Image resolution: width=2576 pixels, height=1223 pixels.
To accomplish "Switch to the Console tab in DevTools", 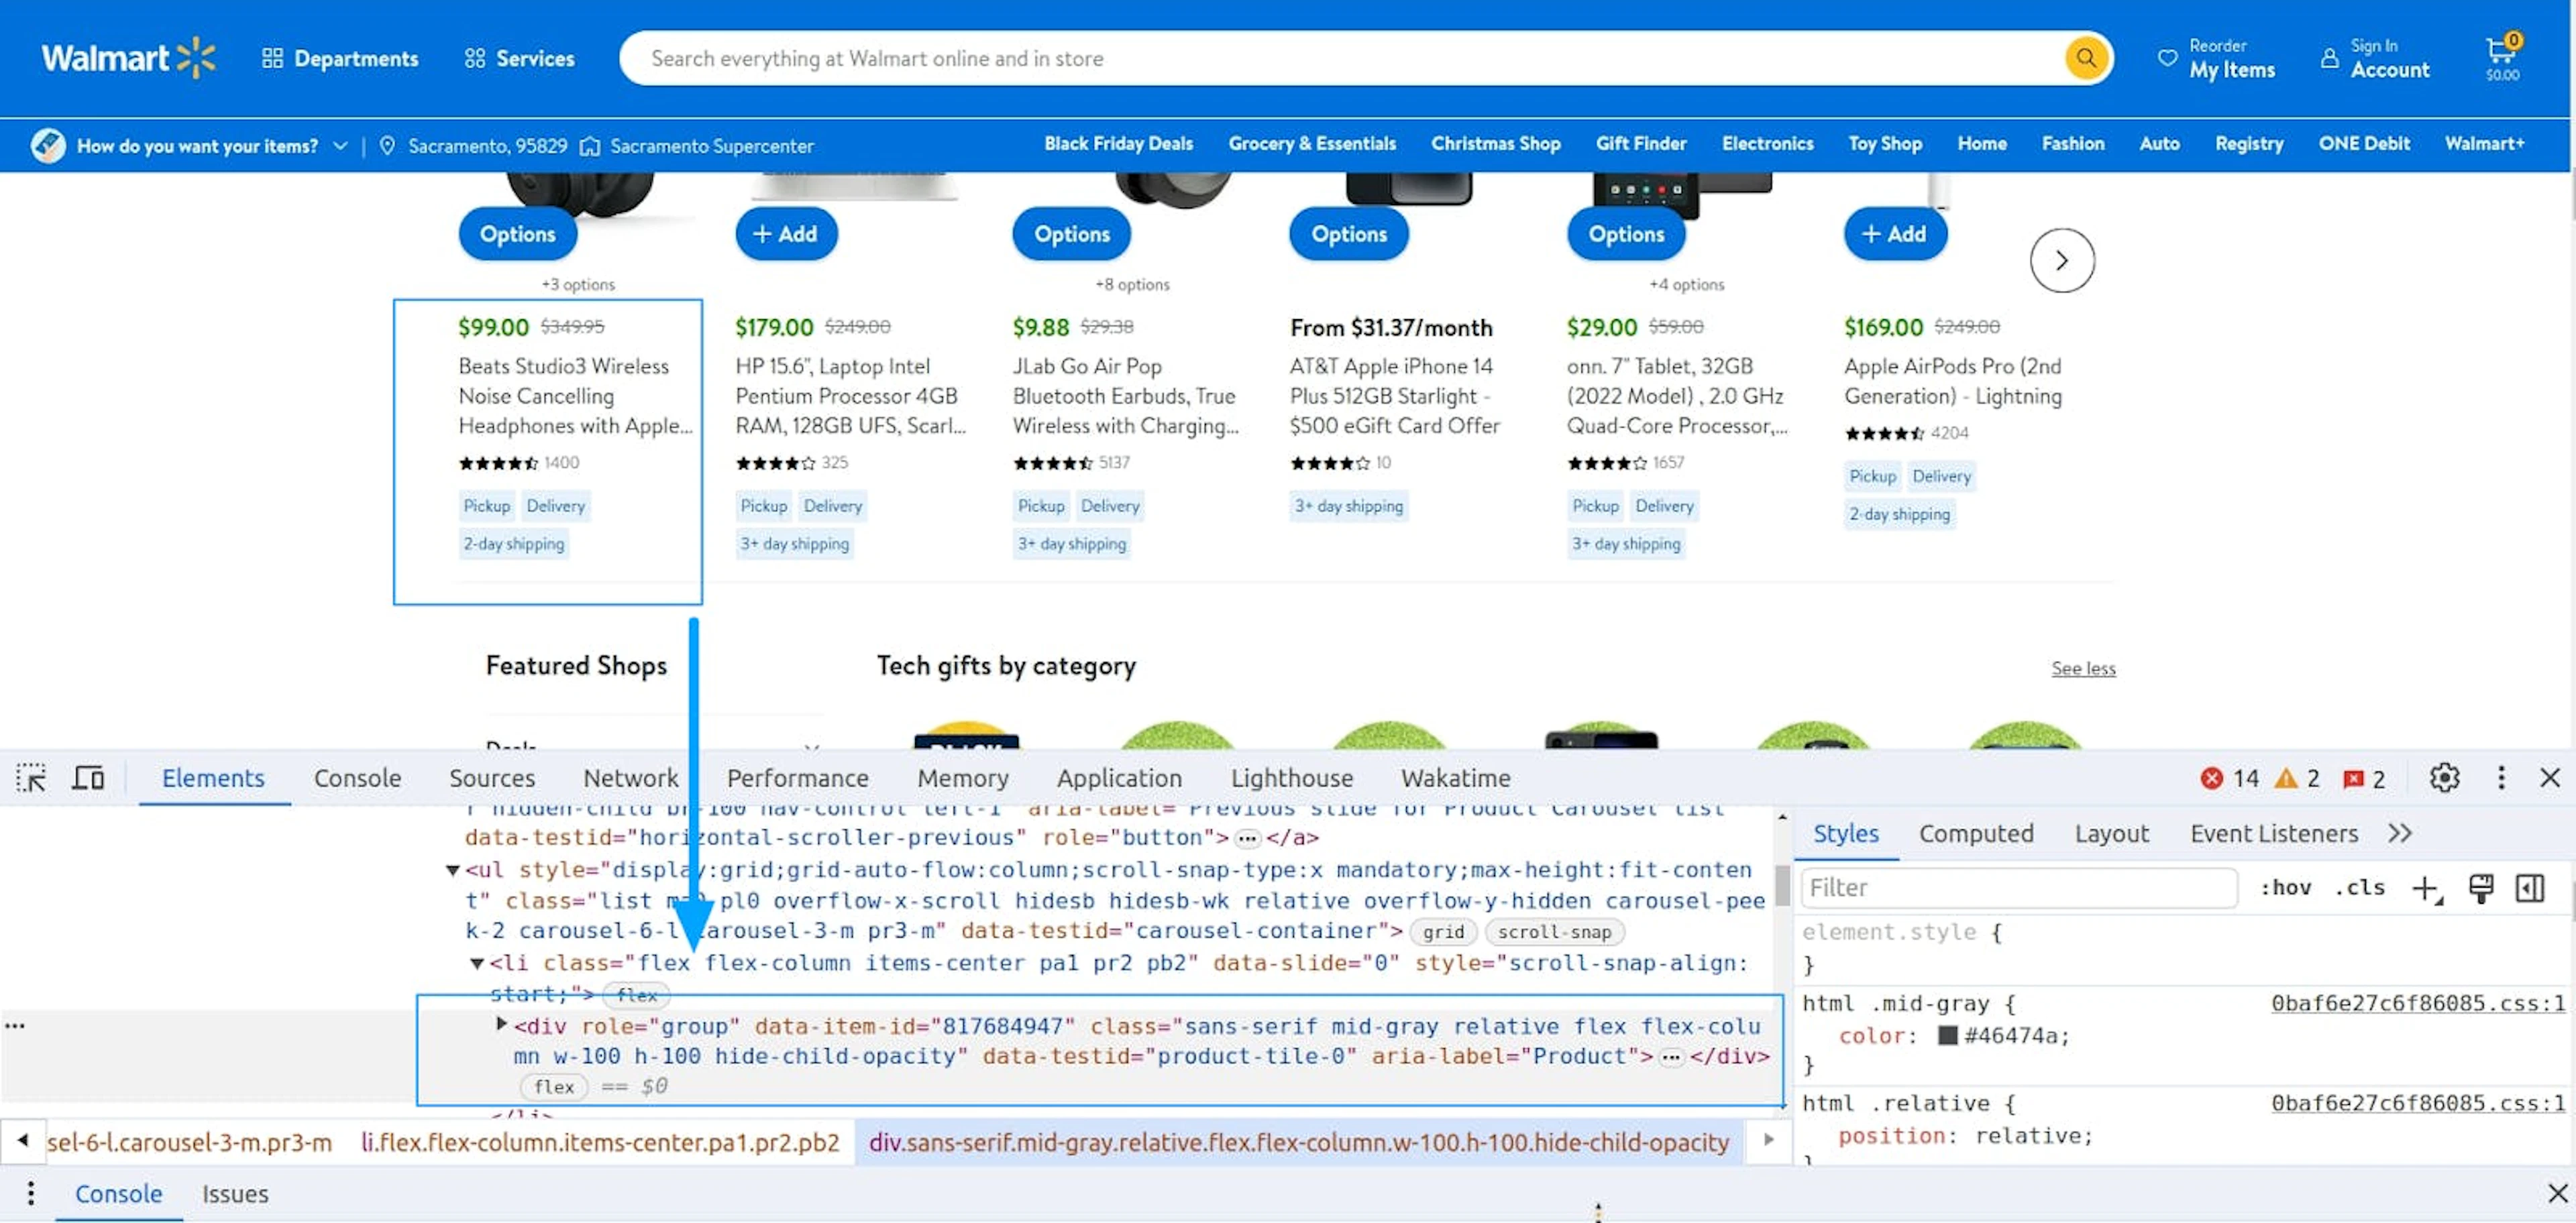I will [357, 777].
